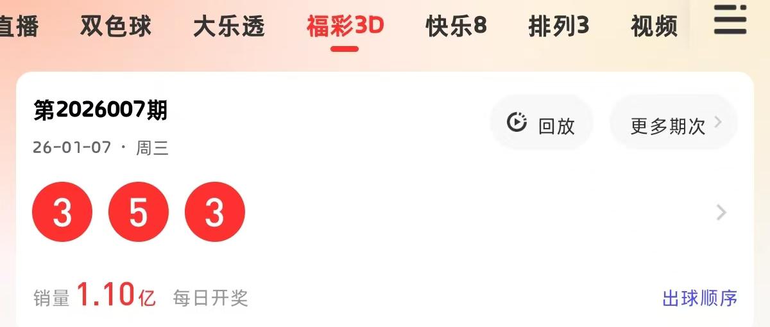Click the 更多期次 button
770x327 pixels.
tap(674, 123)
